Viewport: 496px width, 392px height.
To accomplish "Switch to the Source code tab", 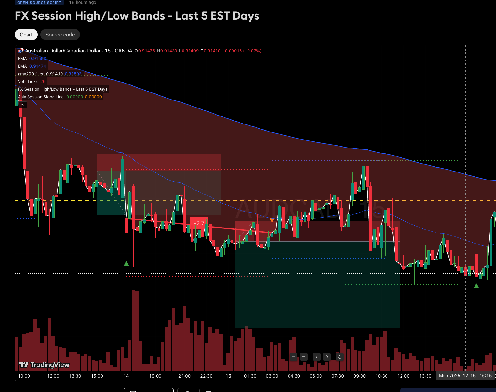I will 60,35.
